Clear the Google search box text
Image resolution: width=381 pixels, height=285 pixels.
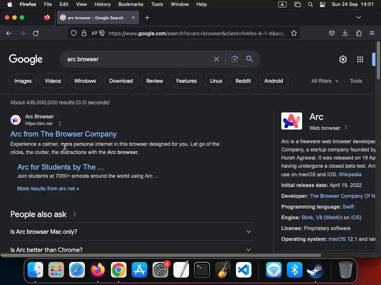pyautogui.click(x=216, y=59)
